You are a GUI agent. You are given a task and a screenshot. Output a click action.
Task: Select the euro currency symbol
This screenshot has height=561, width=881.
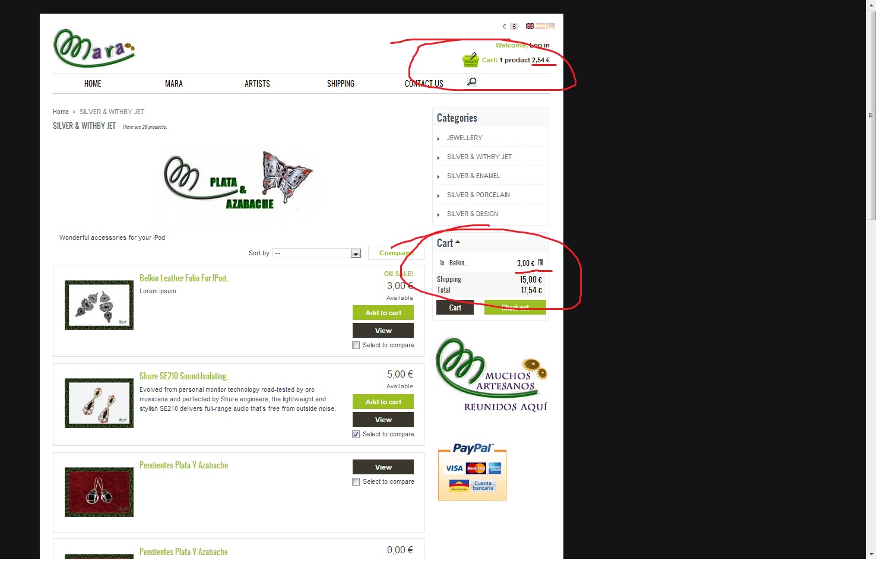505,27
